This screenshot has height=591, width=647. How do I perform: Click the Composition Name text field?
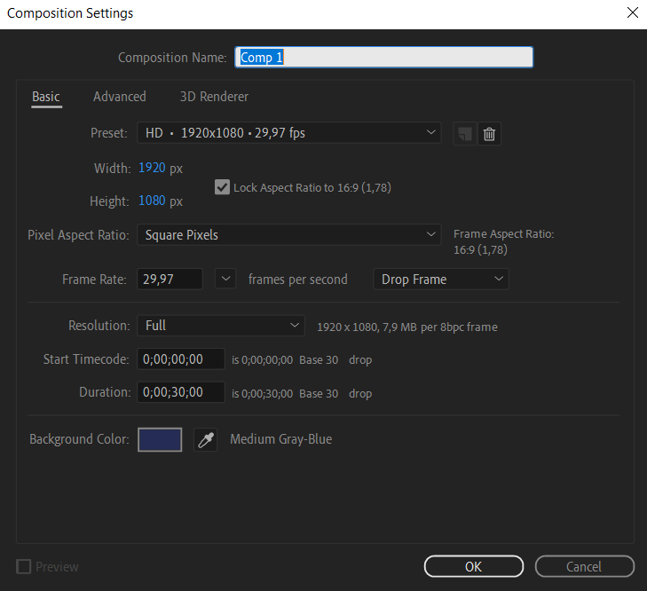click(x=383, y=57)
